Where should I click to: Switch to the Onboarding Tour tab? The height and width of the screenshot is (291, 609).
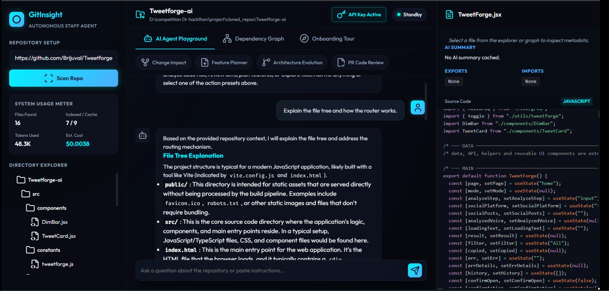(327, 39)
